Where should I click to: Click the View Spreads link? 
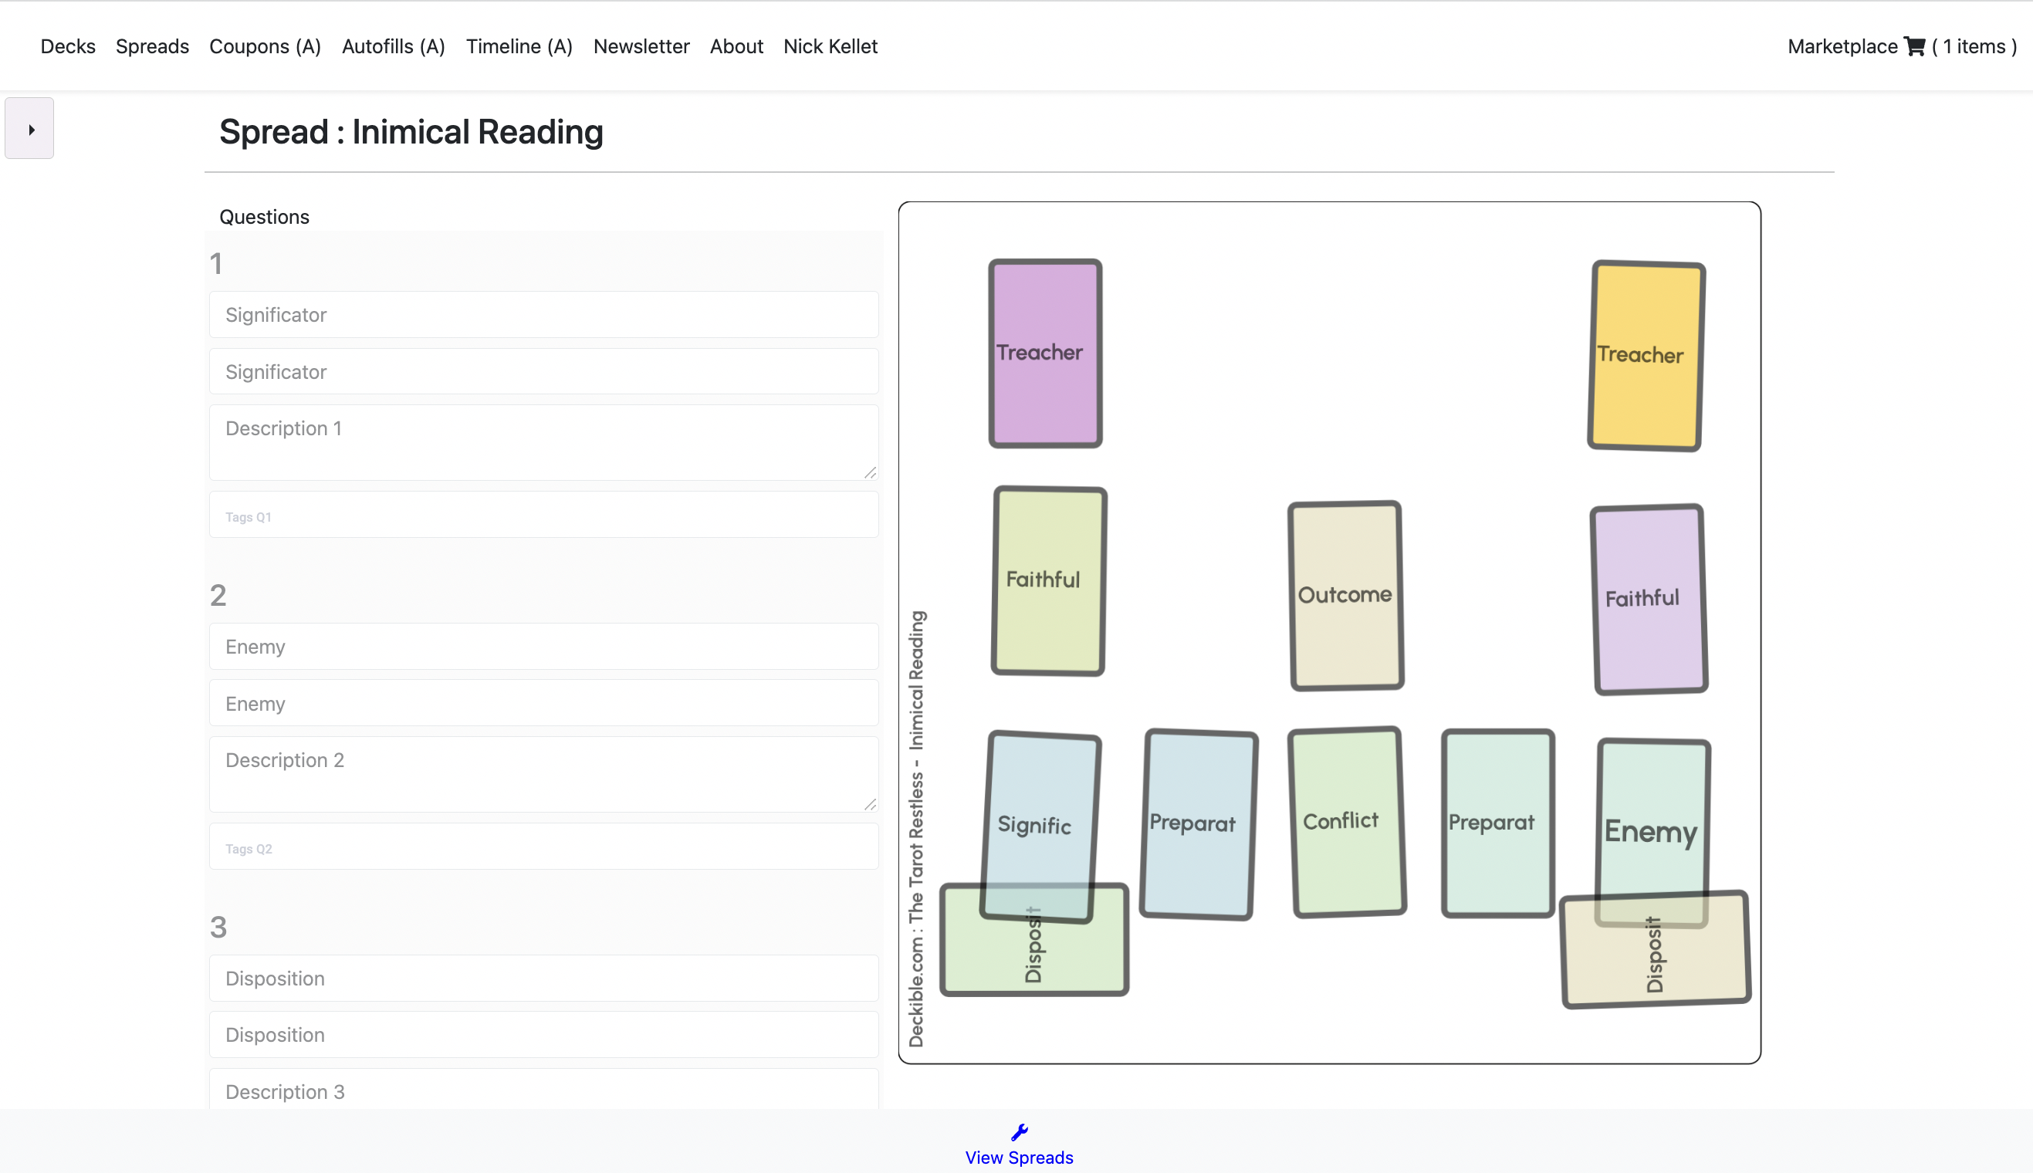coord(1019,1157)
